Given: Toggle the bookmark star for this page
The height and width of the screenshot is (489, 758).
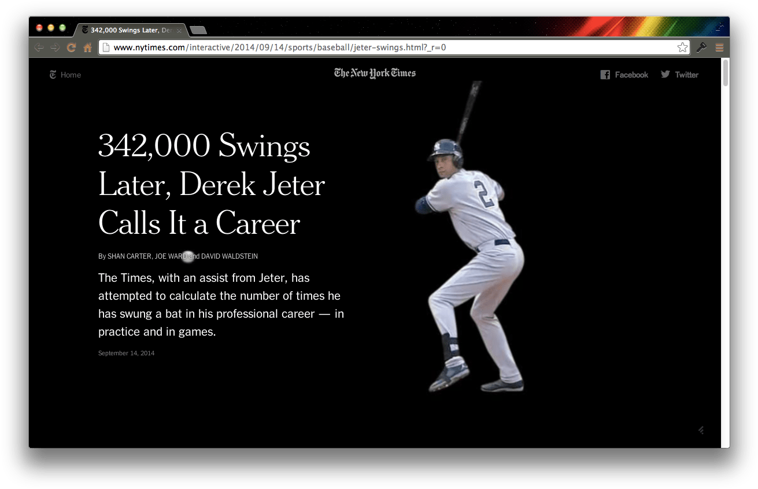Looking at the screenshot, I should coord(683,47).
